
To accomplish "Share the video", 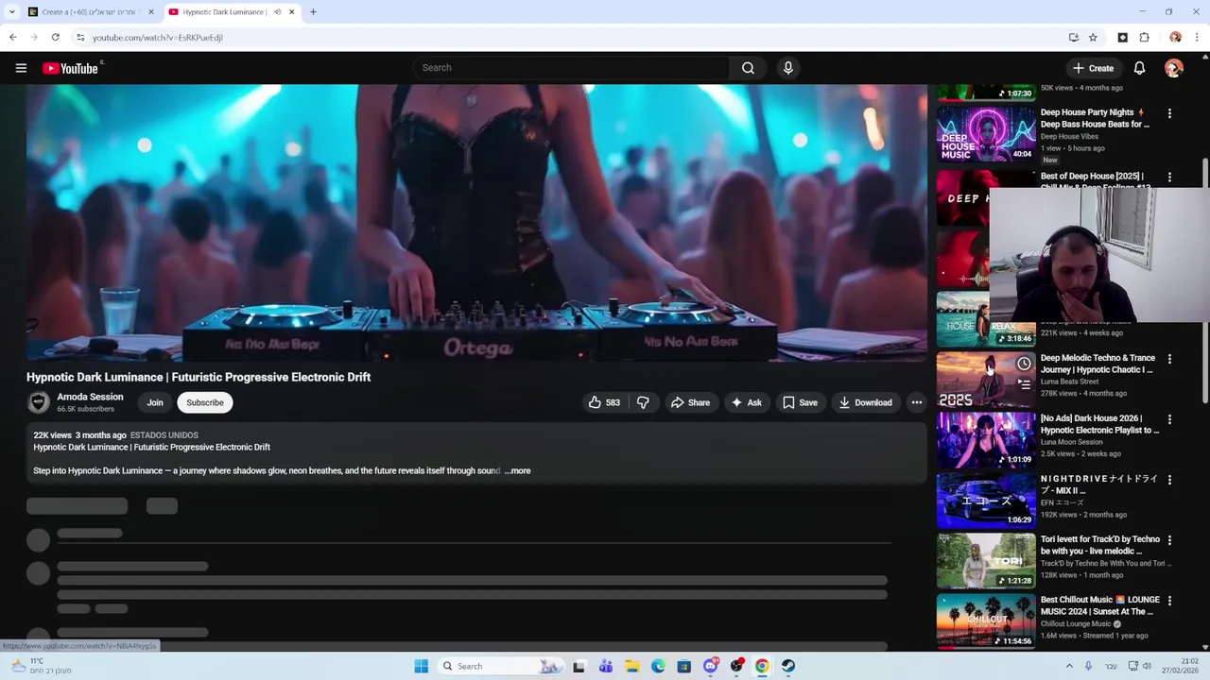I will [690, 402].
